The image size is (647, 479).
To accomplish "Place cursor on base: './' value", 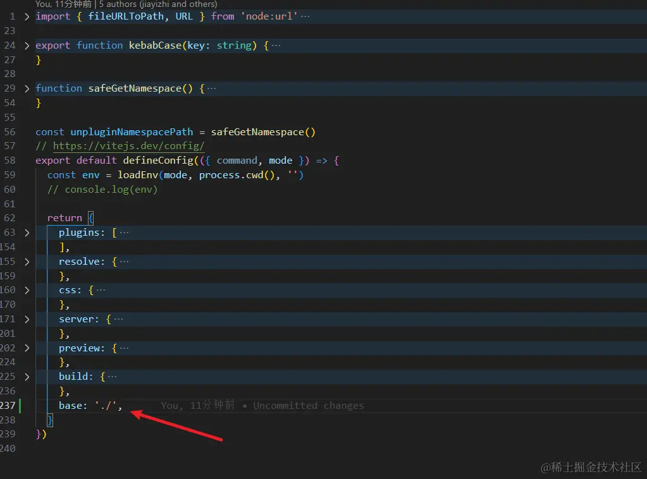I will [x=106, y=406].
